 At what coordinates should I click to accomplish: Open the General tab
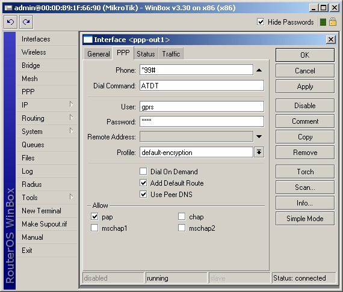(99, 53)
